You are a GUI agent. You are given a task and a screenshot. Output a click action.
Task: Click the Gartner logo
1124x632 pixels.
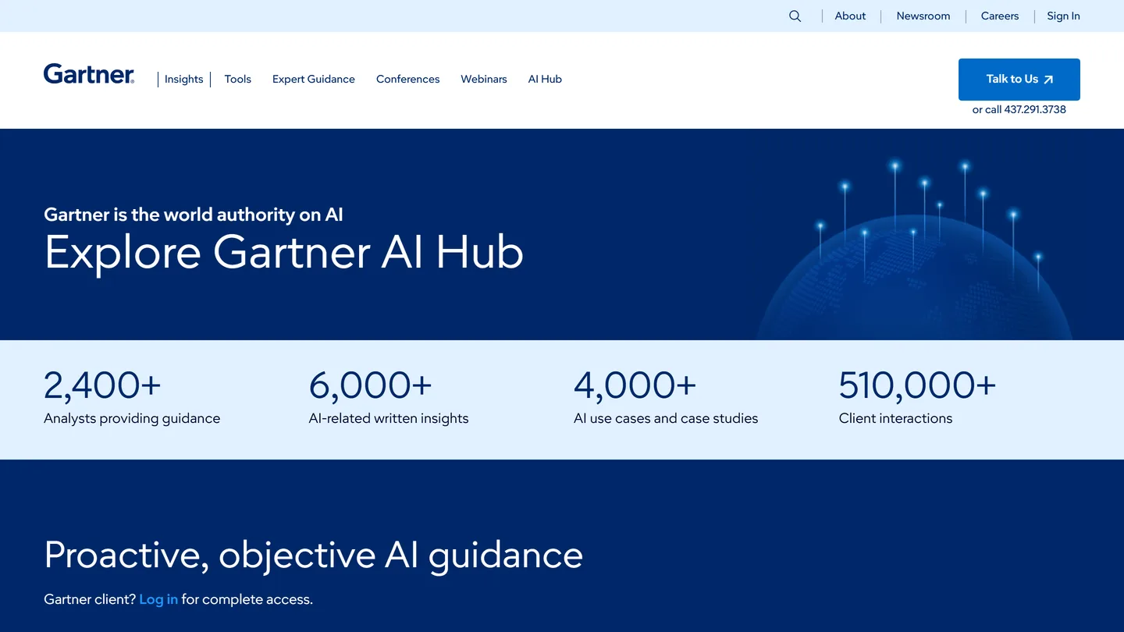click(89, 74)
